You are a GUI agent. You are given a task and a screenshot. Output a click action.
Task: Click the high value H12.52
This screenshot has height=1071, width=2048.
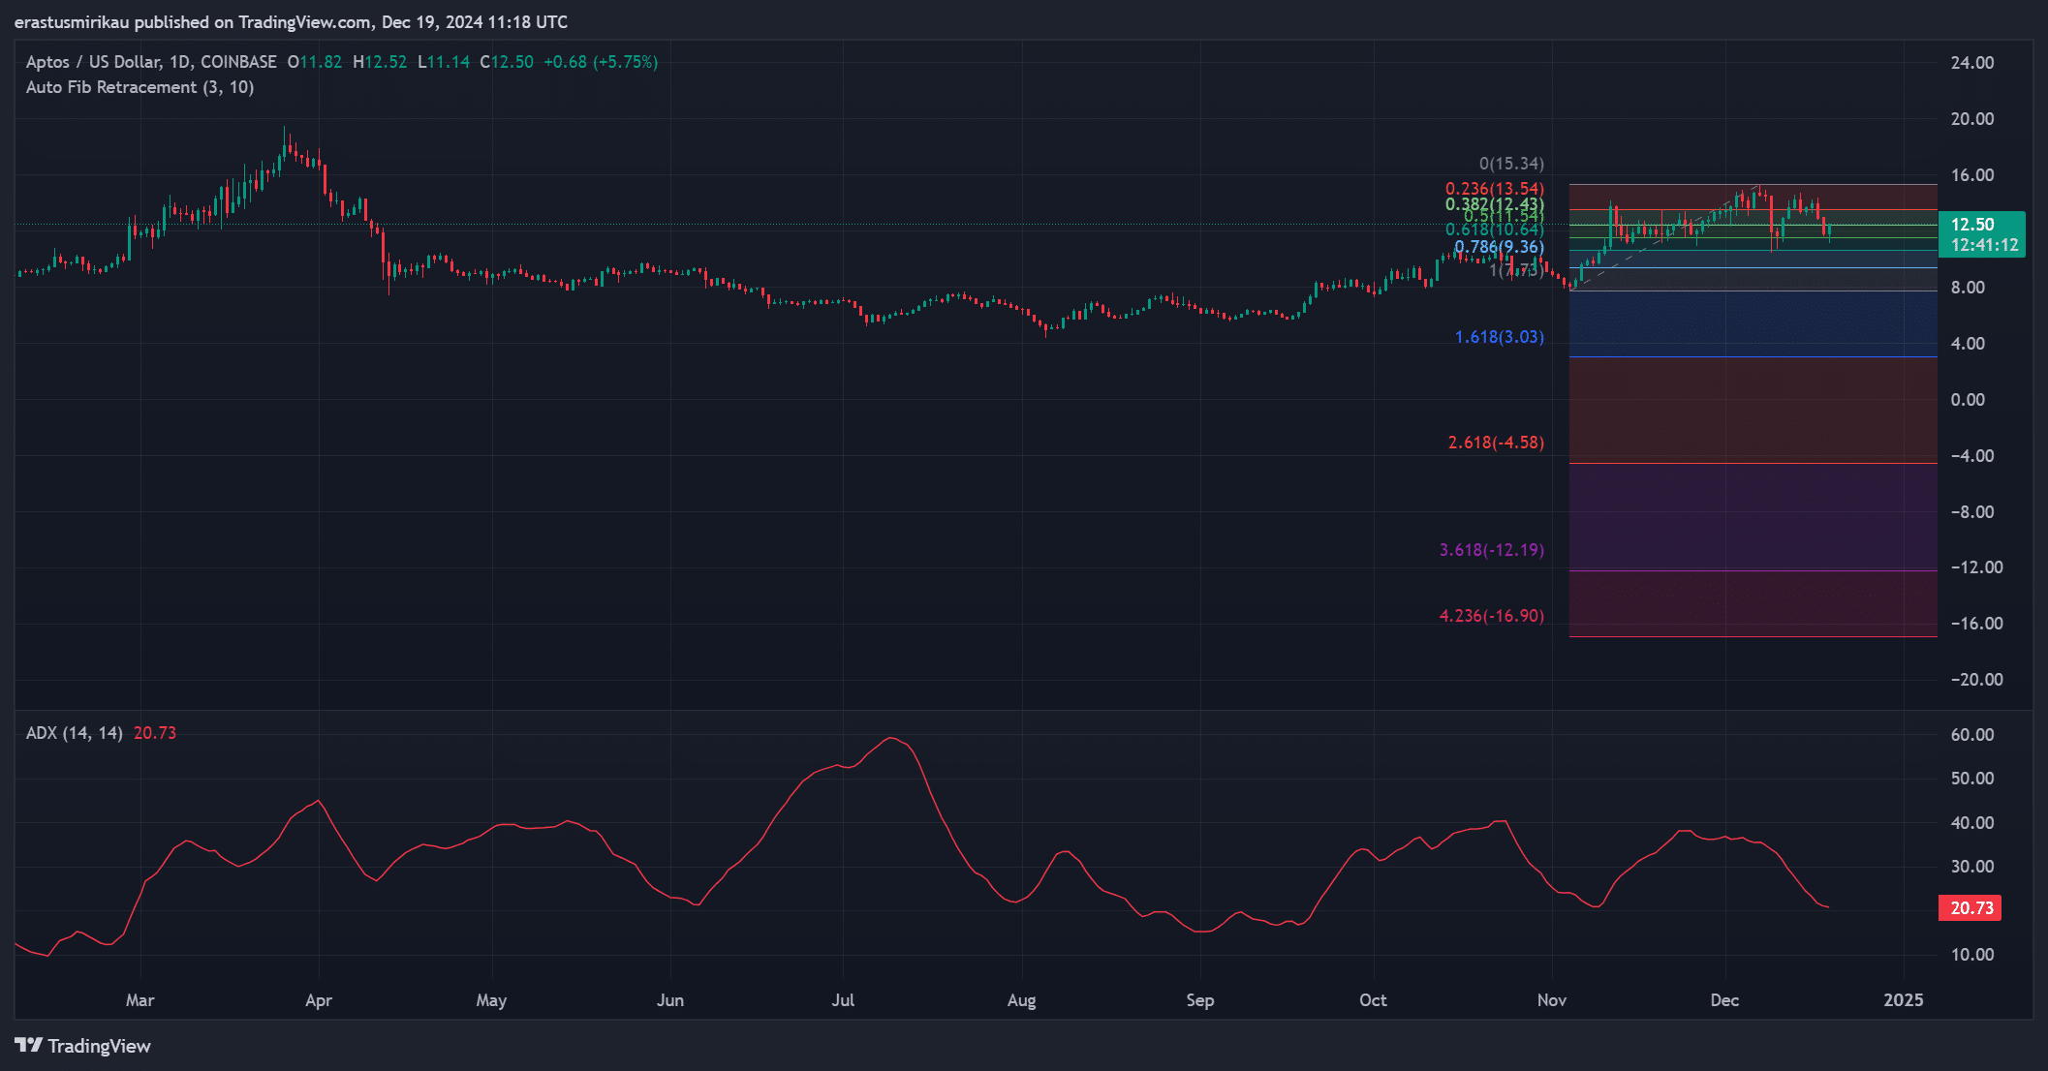pos(380,62)
